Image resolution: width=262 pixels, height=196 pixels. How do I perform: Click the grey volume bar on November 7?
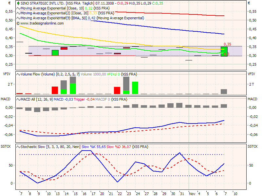click(x=224, y=92)
